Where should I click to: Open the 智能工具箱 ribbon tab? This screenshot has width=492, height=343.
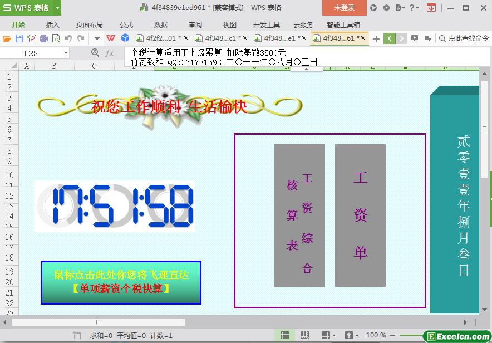click(343, 25)
